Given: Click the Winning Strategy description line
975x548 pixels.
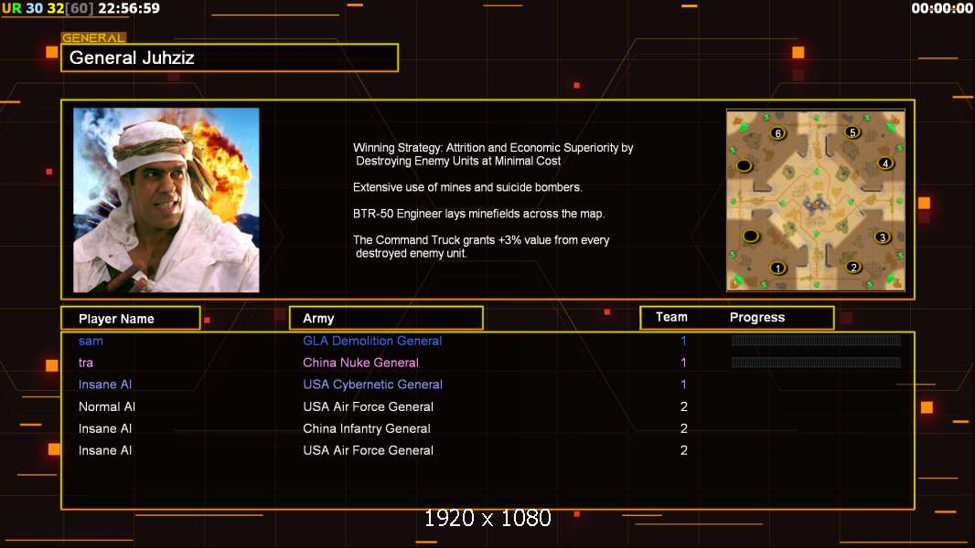Looking at the screenshot, I should pos(493,154).
